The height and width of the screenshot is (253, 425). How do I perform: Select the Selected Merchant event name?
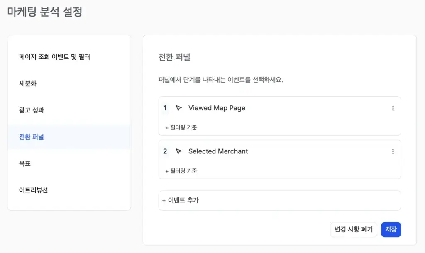218,151
